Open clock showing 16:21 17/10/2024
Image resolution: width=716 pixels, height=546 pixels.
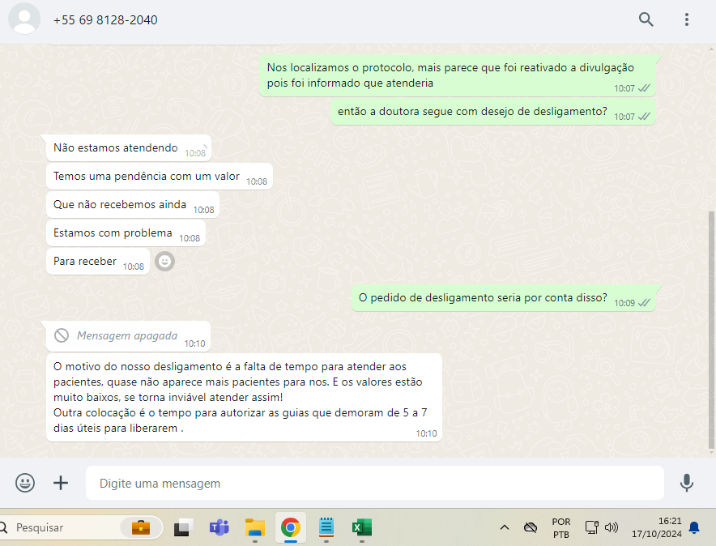point(657,527)
